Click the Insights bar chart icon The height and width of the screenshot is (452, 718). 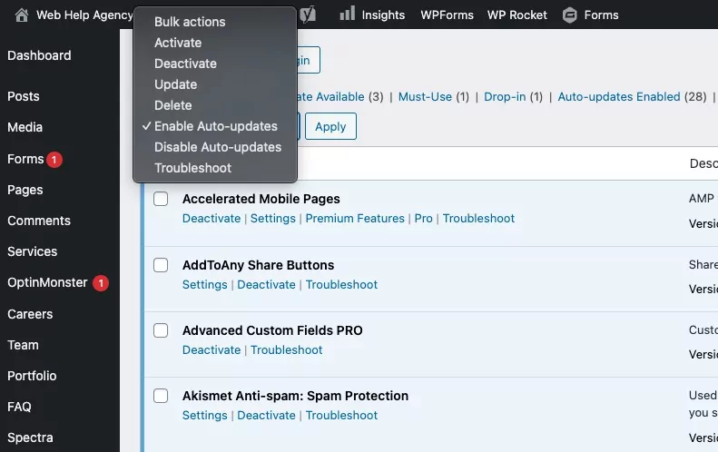(347, 14)
